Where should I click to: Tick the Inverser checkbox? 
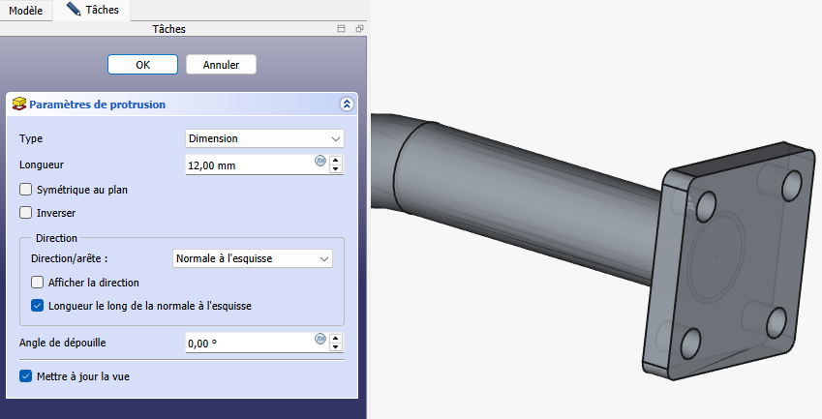pyautogui.click(x=26, y=213)
